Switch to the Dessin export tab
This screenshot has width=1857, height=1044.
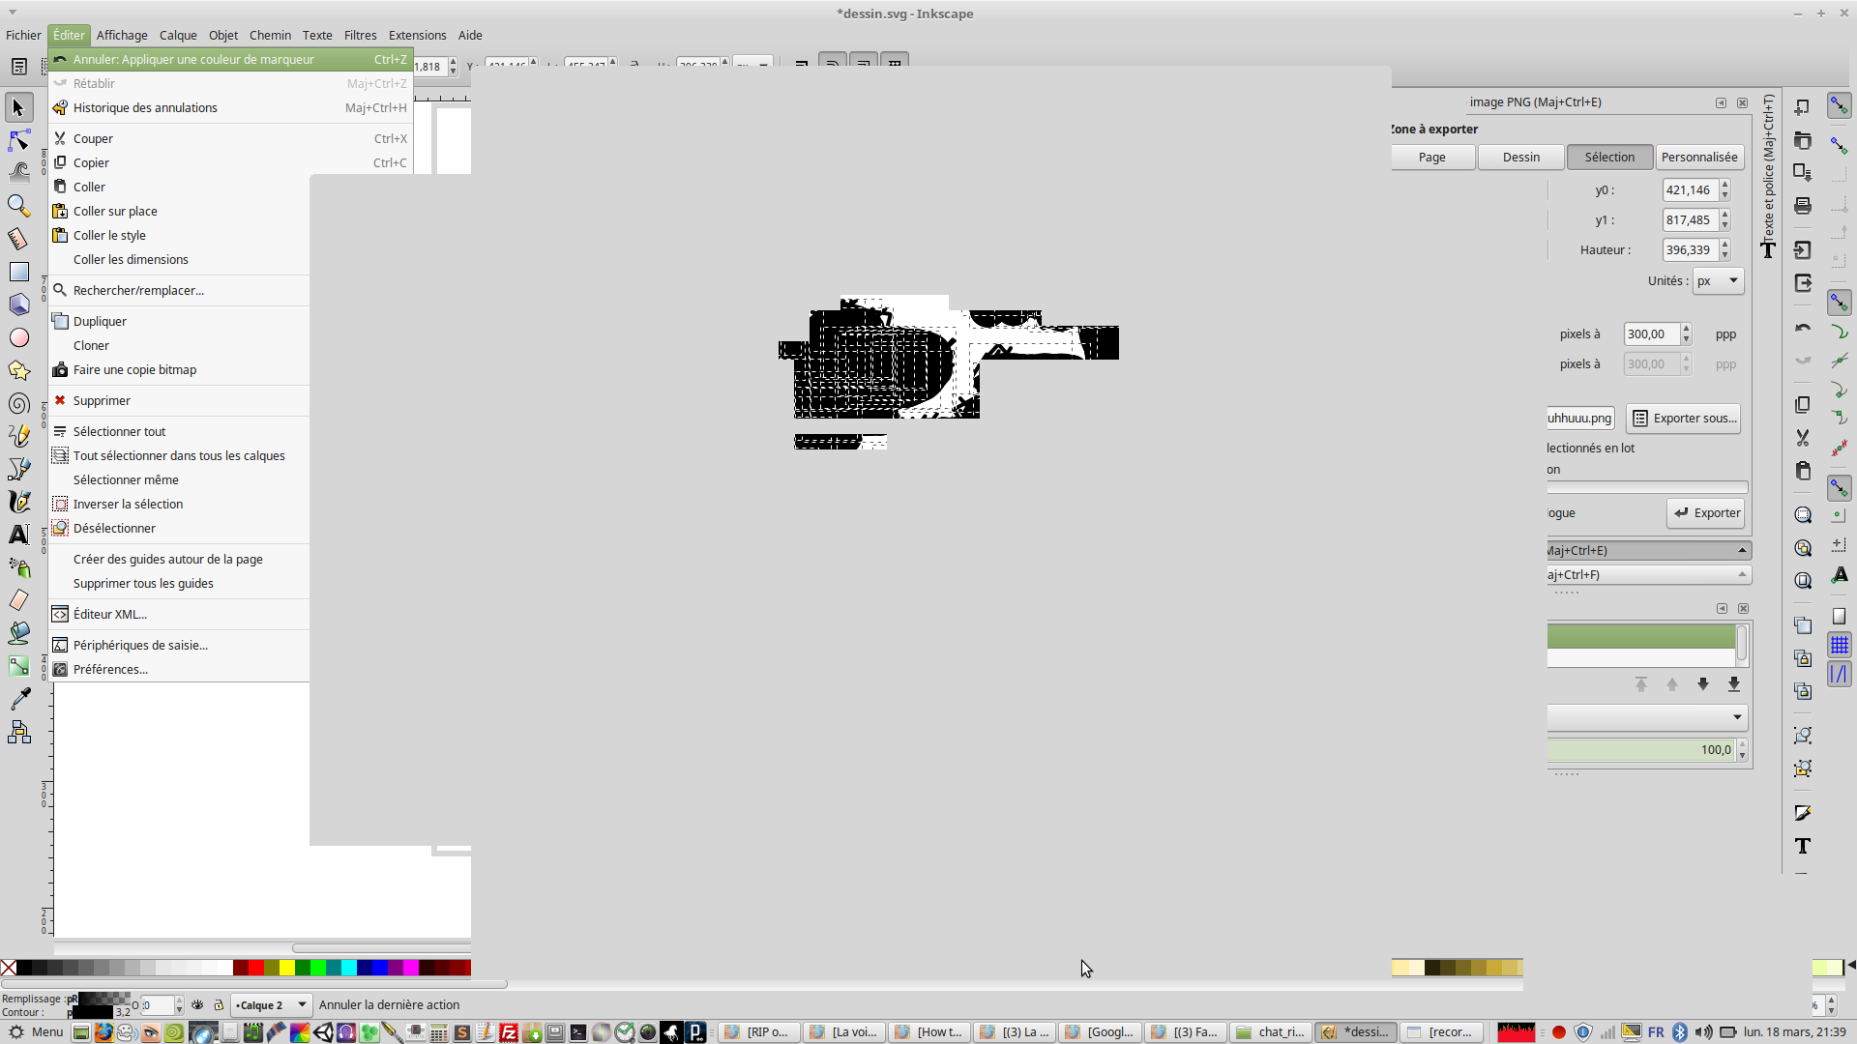point(1520,158)
